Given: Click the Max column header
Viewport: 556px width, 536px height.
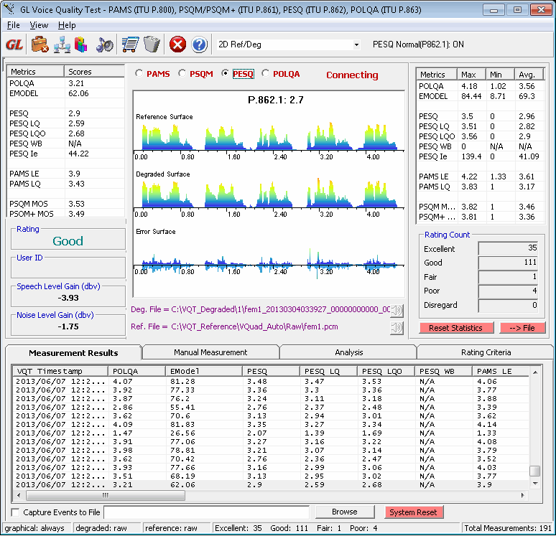Looking at the screenshot, I should tap(471, 75).
